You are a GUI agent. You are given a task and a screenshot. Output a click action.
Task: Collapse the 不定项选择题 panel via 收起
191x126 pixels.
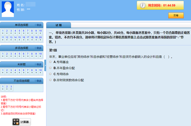pyautogui.click(x=38, y=81)
